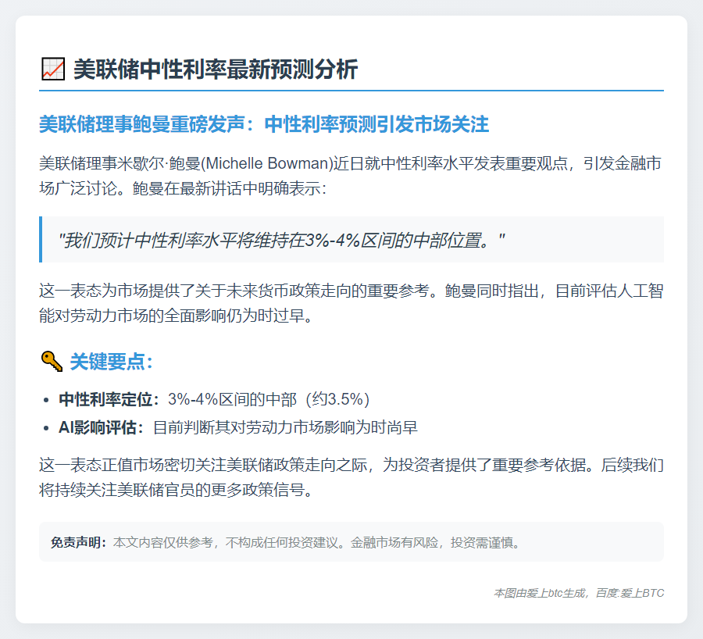Viewport: 703px width, 639px height.
Task: Select the bold label AI影响评估
Action: (101, 427)
